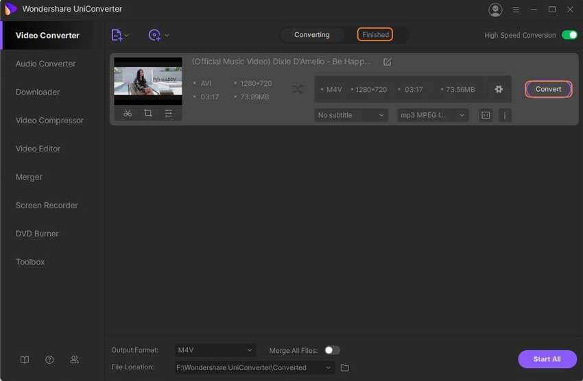583x381 pixels.
Task: Open Screen Recorder in sidebar
Action: (47, 206)
